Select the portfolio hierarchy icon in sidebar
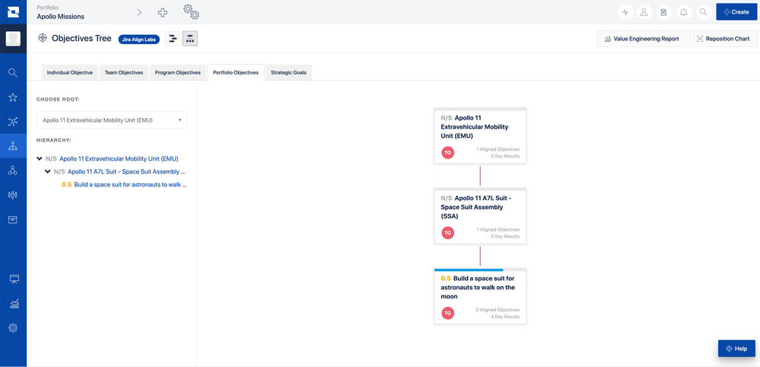 [x=13, y=146]
